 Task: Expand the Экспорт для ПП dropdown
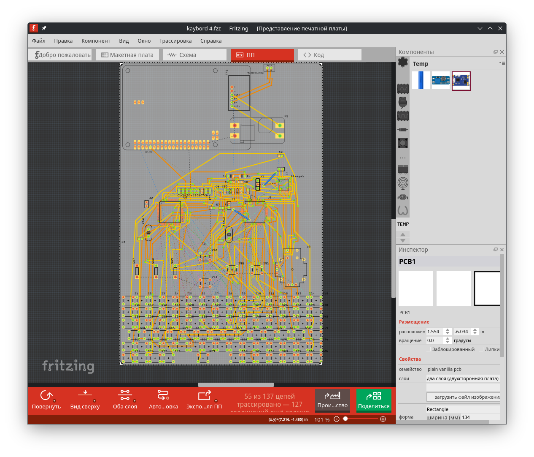tap(216, 401)
